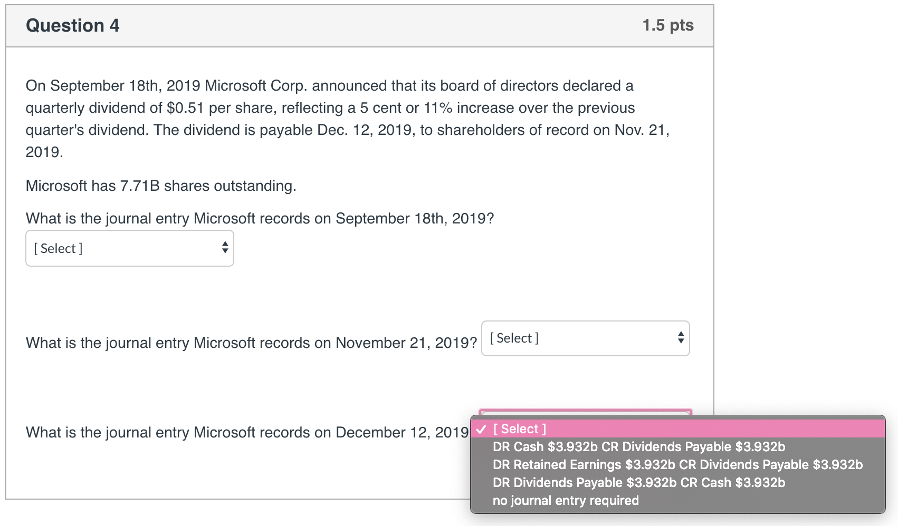Click inside the first Select combo box
This screenshot has height=526, width=898.
[x=106, y=248]
